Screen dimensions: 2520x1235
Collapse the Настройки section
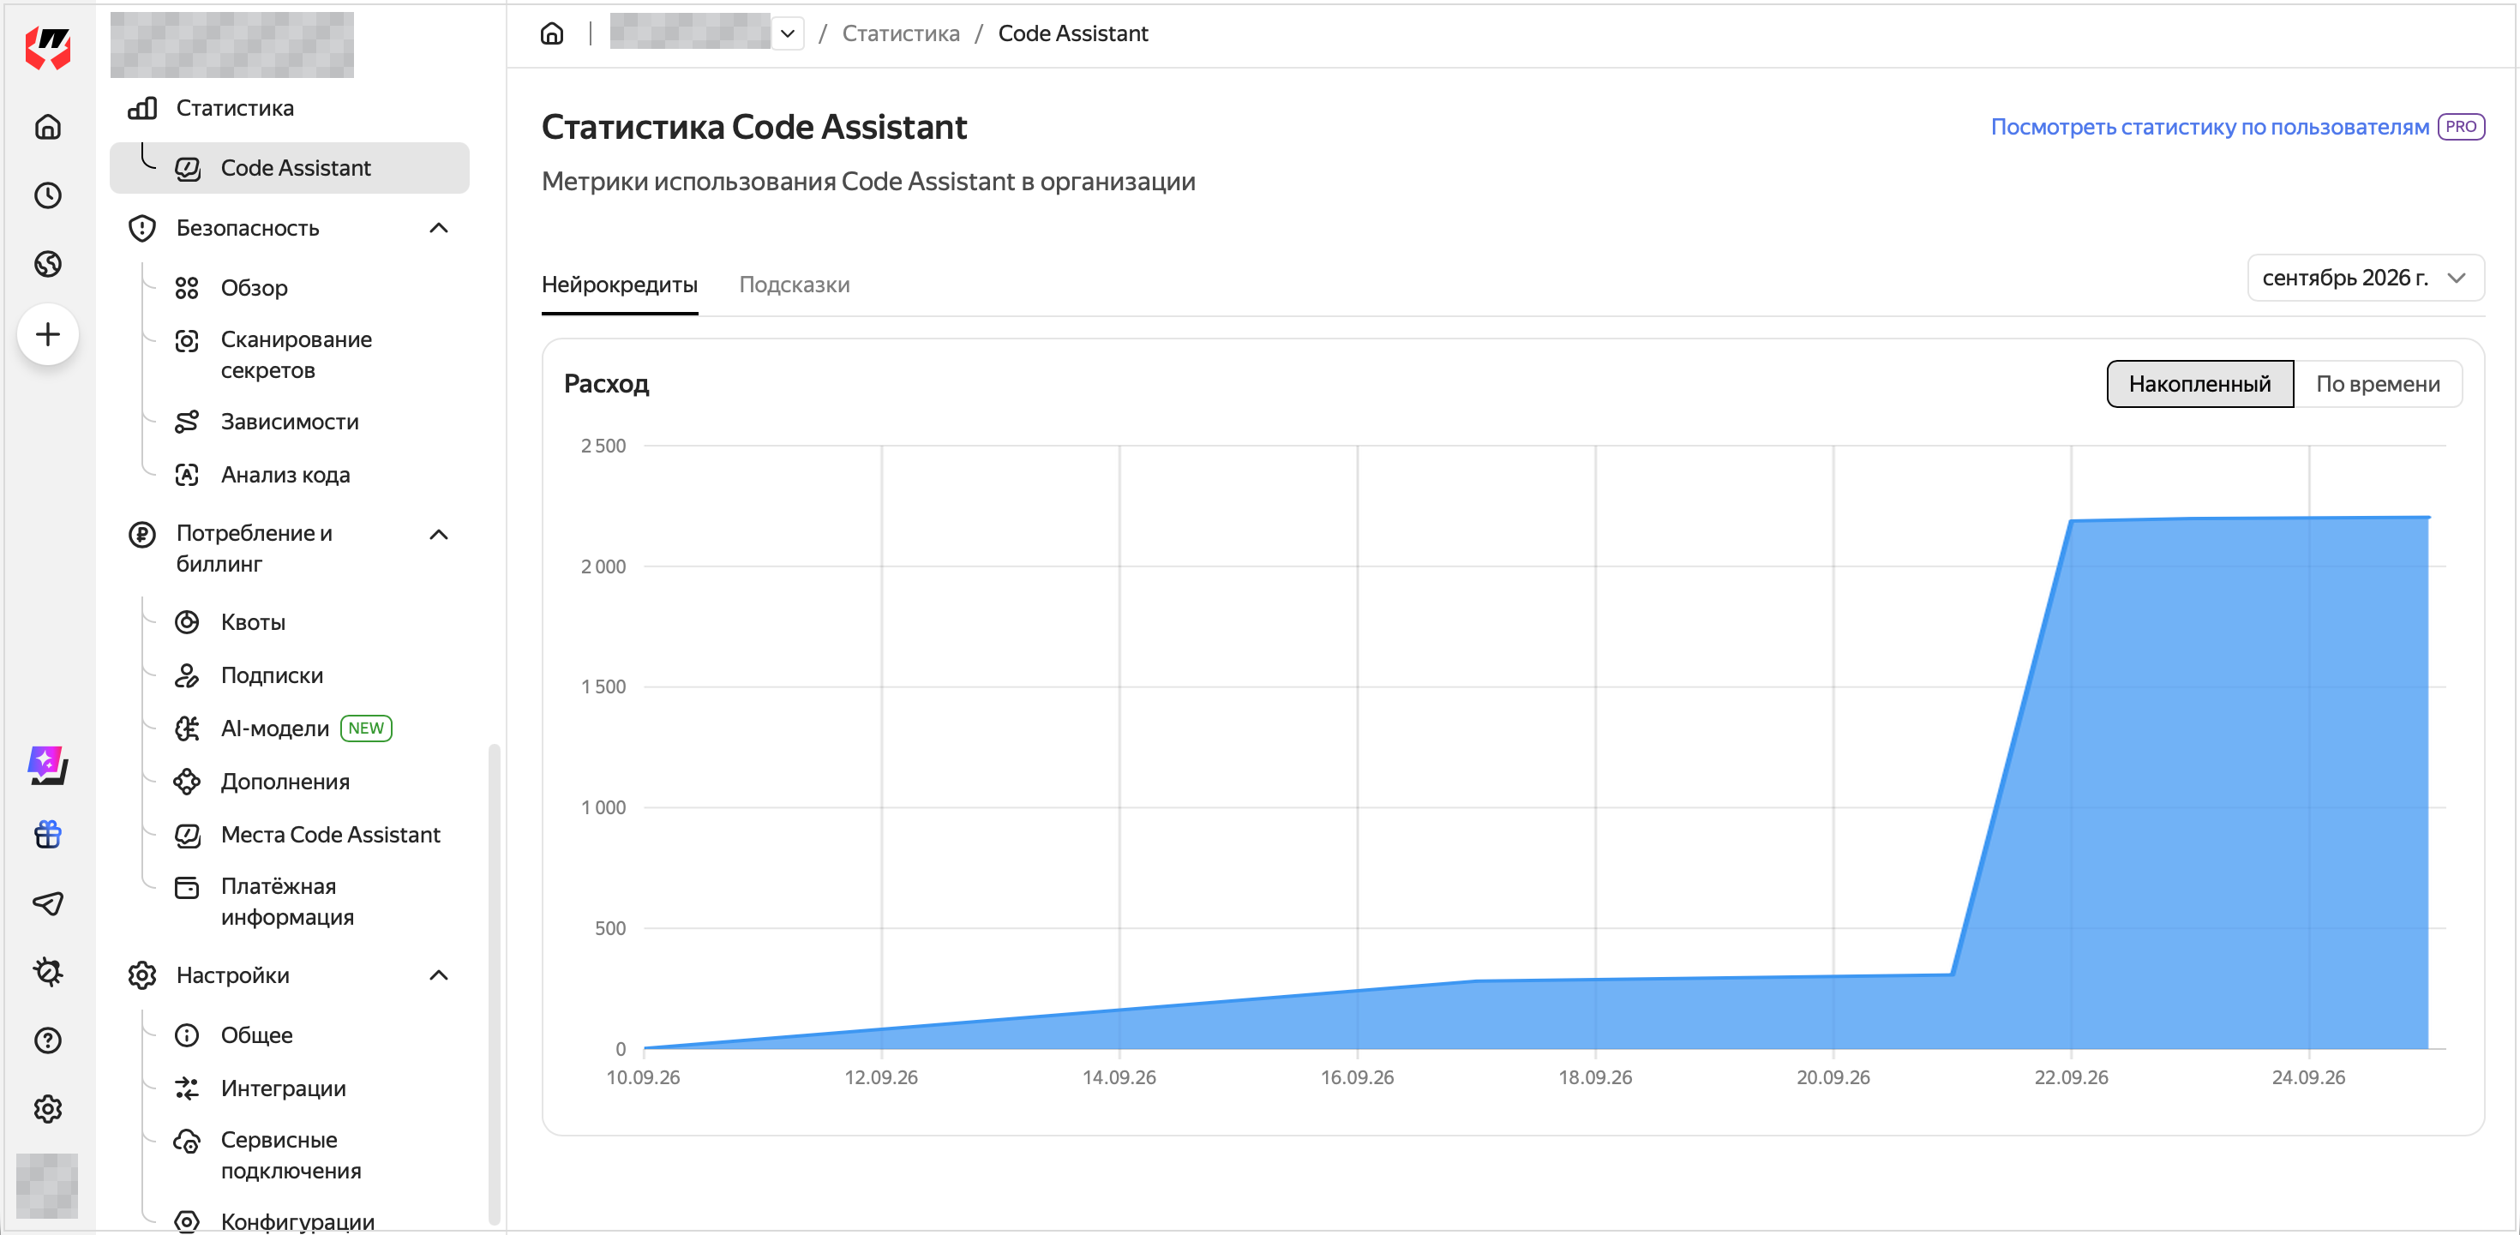coord(438,975)
